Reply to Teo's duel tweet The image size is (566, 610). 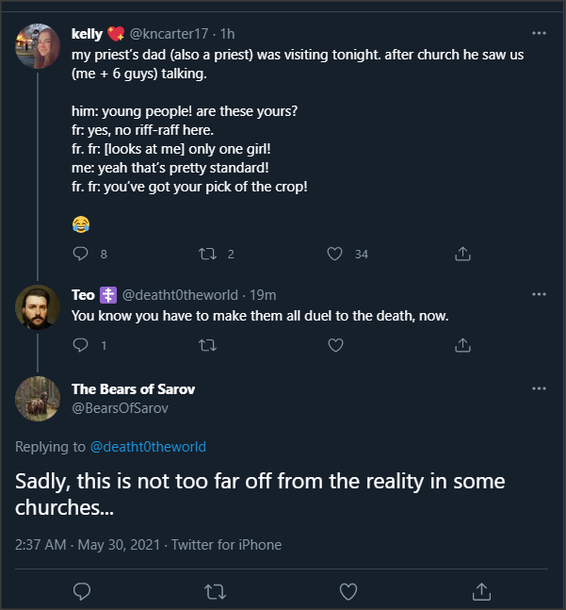coord(80,345)
